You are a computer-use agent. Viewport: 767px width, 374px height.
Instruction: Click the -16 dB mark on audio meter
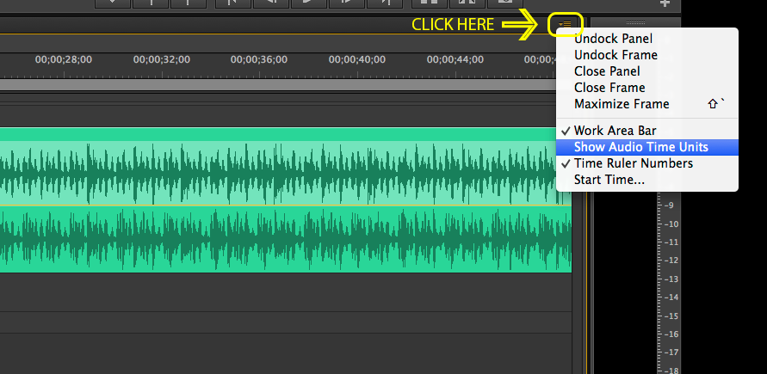click(671, 334)
